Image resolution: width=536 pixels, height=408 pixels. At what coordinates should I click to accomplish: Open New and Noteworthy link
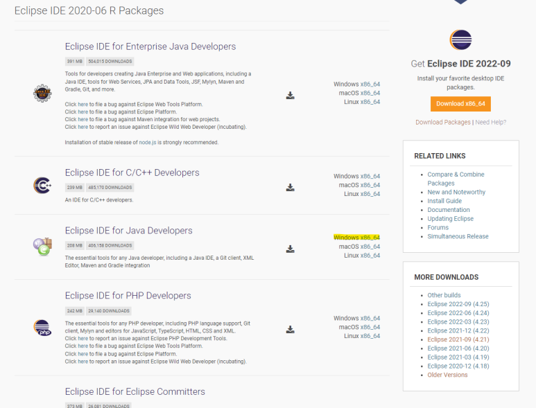point(456,192)
